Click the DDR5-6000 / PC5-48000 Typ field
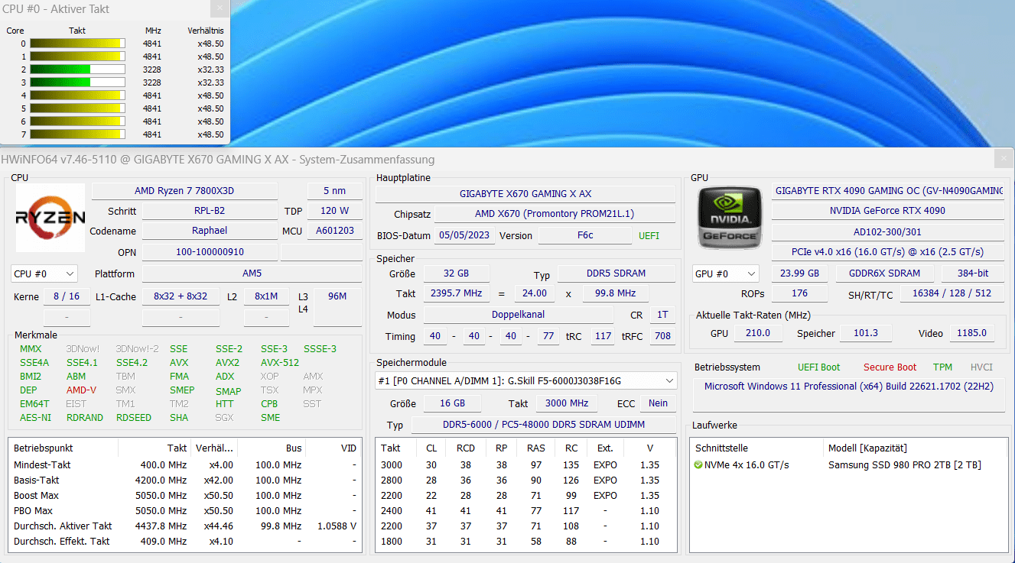The width and height of the screenshot is (1015, 563). (x=544, y=425)
